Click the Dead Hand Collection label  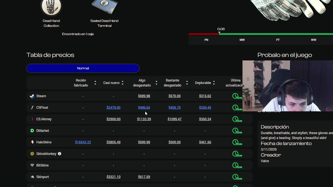(51, 23)
